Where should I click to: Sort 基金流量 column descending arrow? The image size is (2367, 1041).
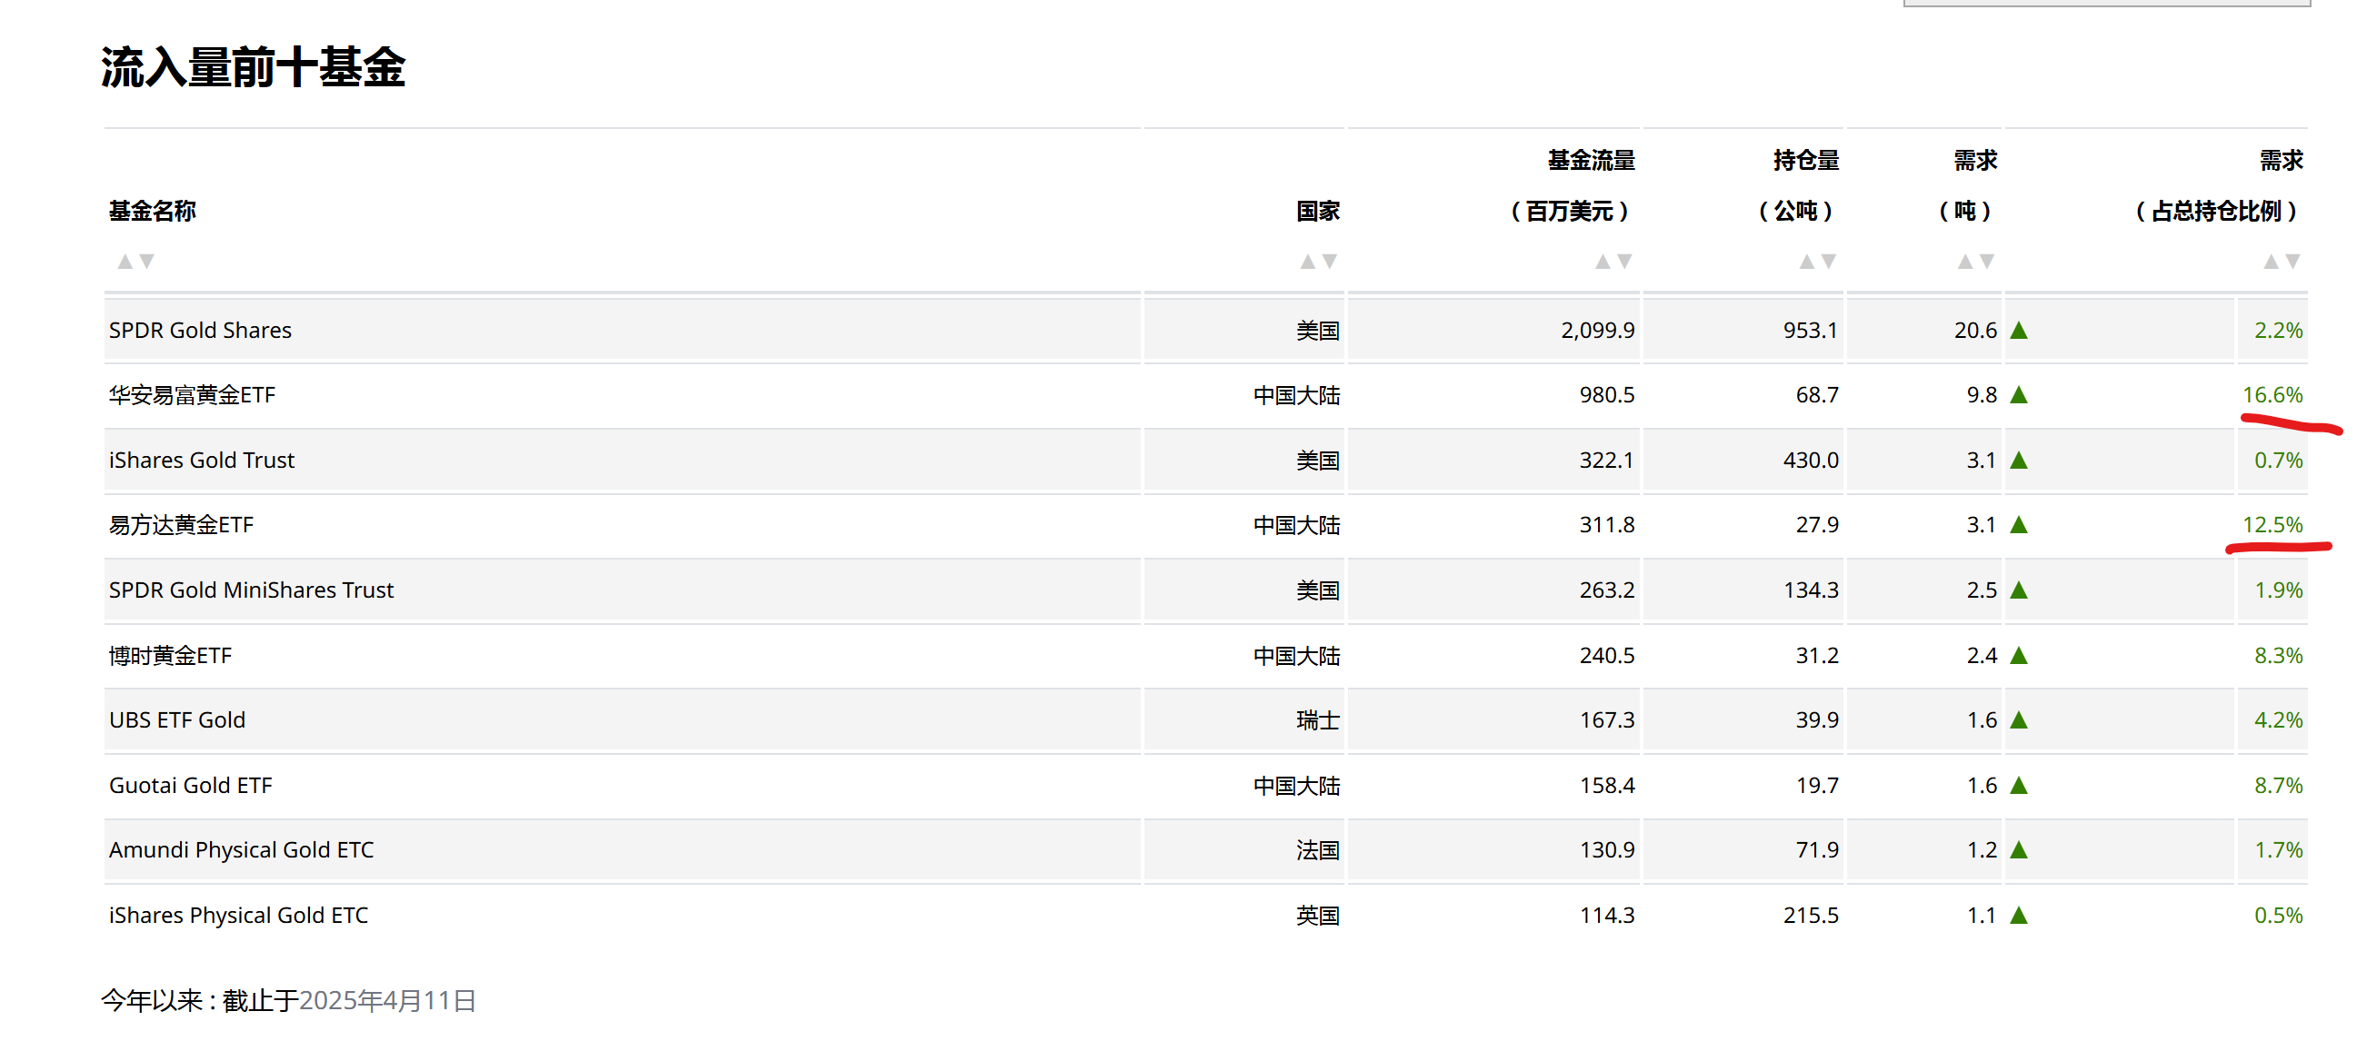pyautogui.click(x=1624, y=262)
